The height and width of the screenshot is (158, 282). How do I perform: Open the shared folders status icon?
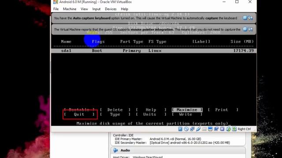pos(204,129)
